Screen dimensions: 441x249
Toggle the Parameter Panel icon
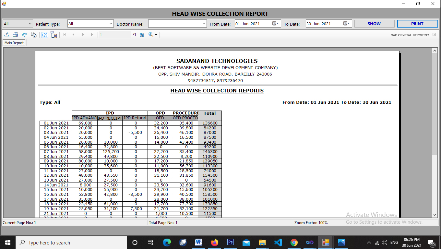click(45, 35)
